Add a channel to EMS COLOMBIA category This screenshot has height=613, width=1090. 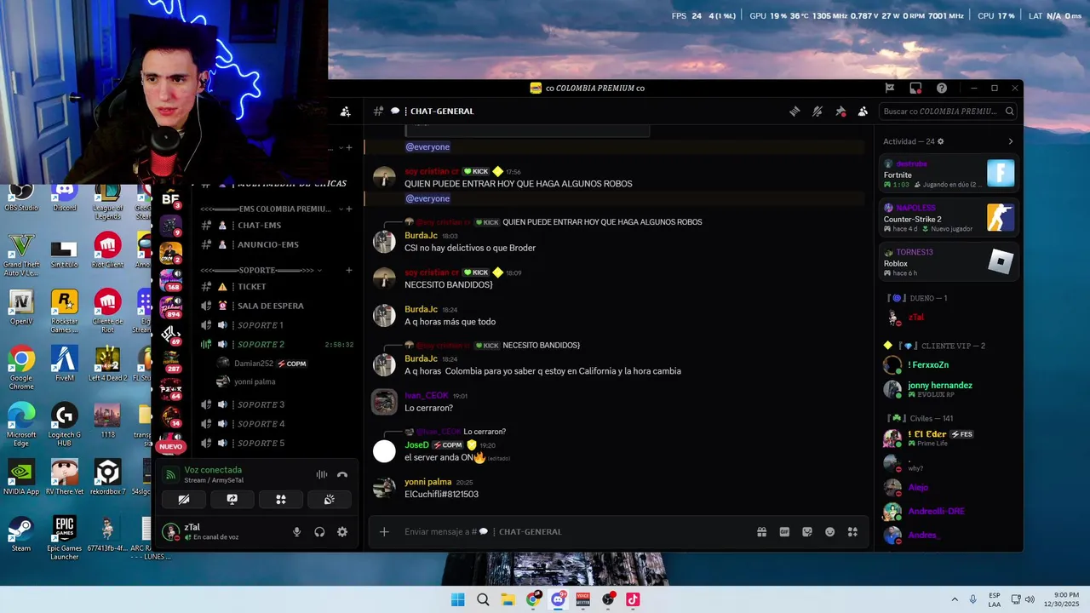[348, 209]
